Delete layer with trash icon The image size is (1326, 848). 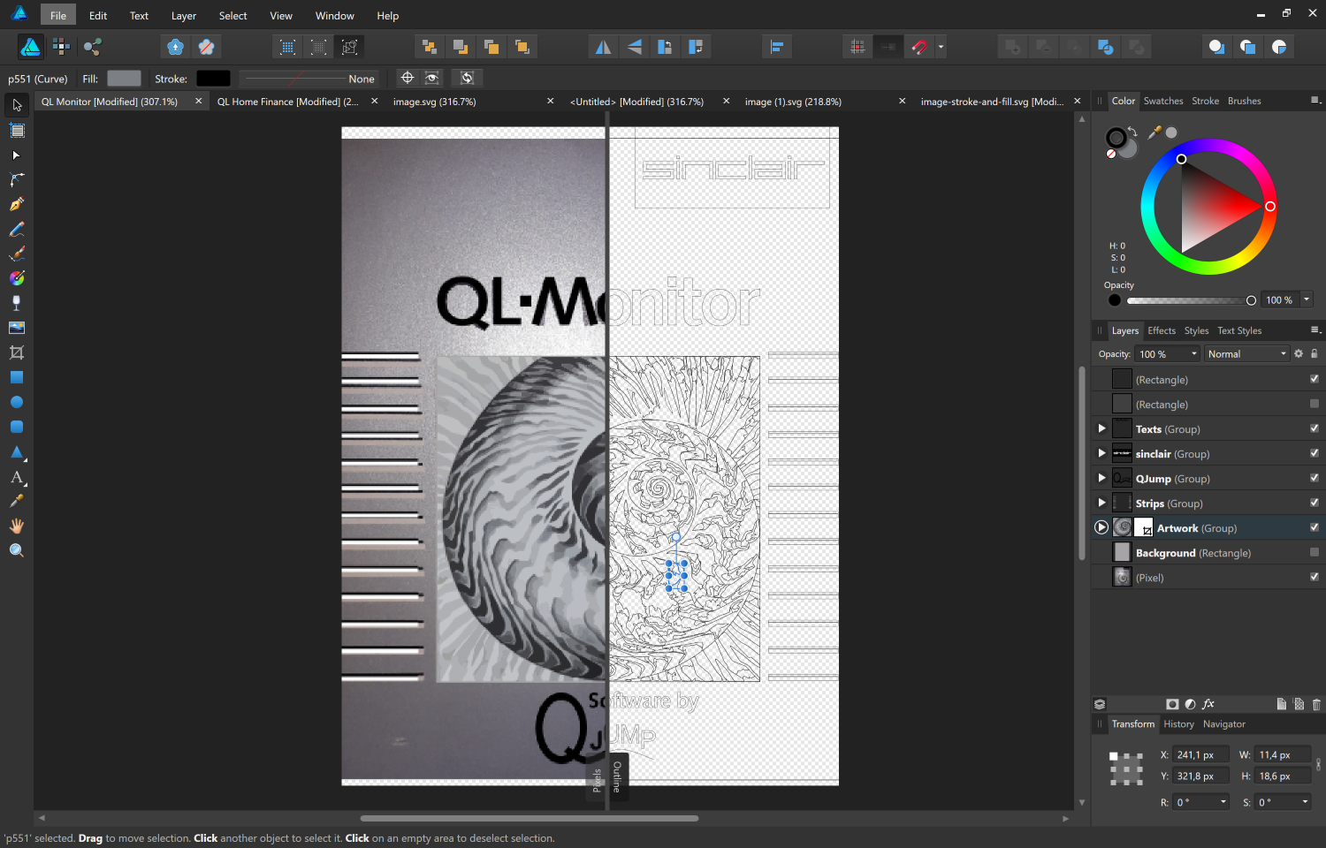[x=1316, y=704]
